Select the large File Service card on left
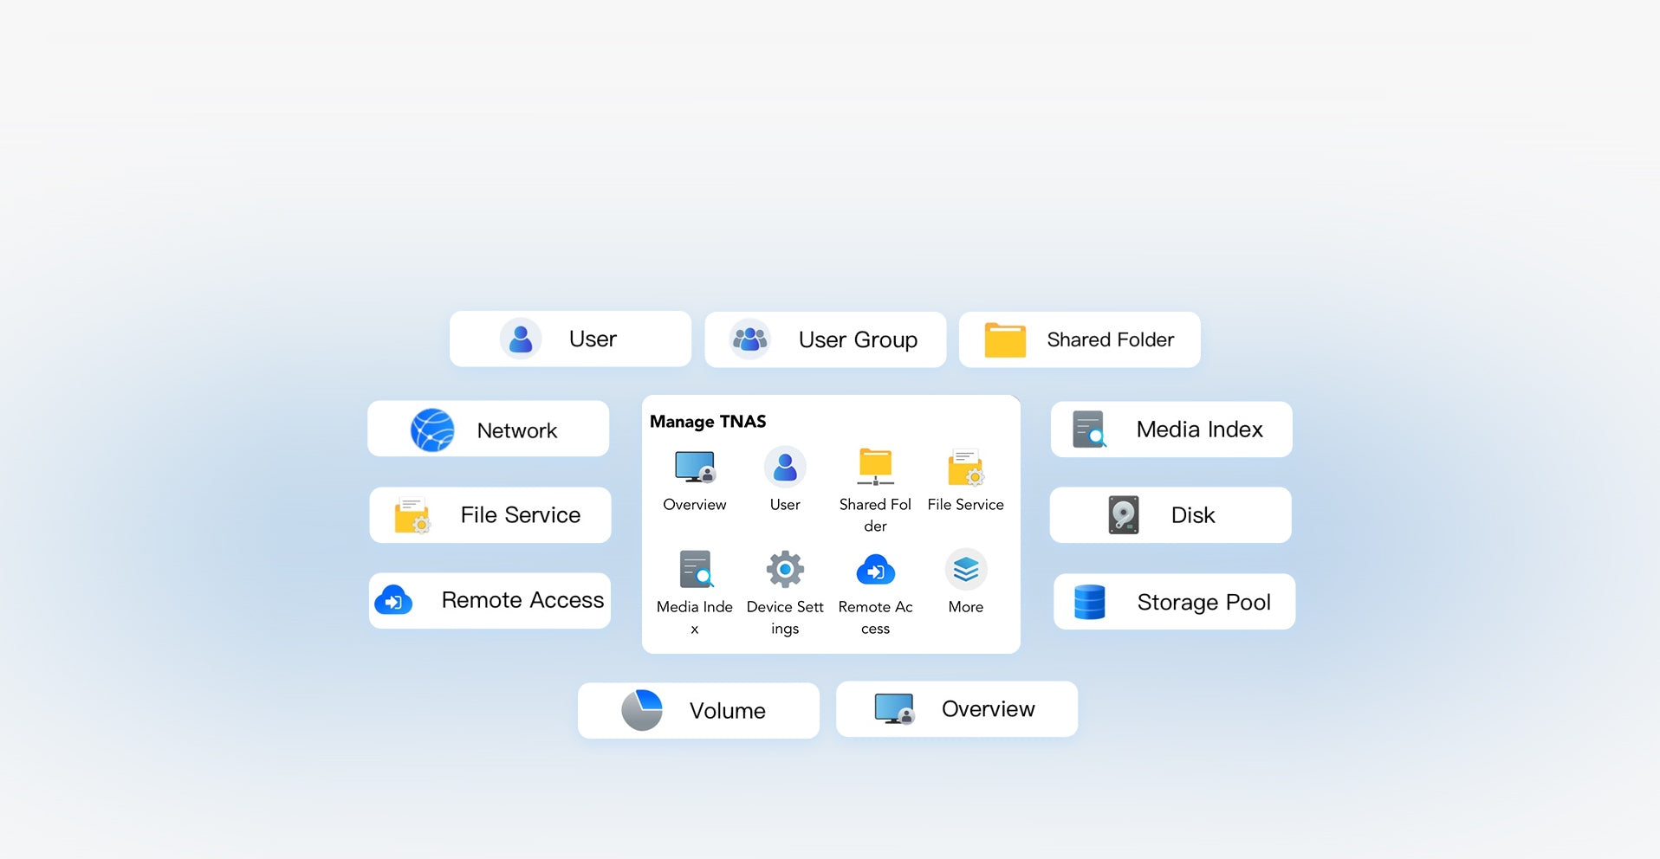Viewport: 1660px width, 859px height. 490,515
